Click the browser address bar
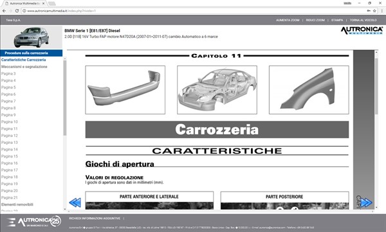Screen dimensions: 386x232 point(192,11)
